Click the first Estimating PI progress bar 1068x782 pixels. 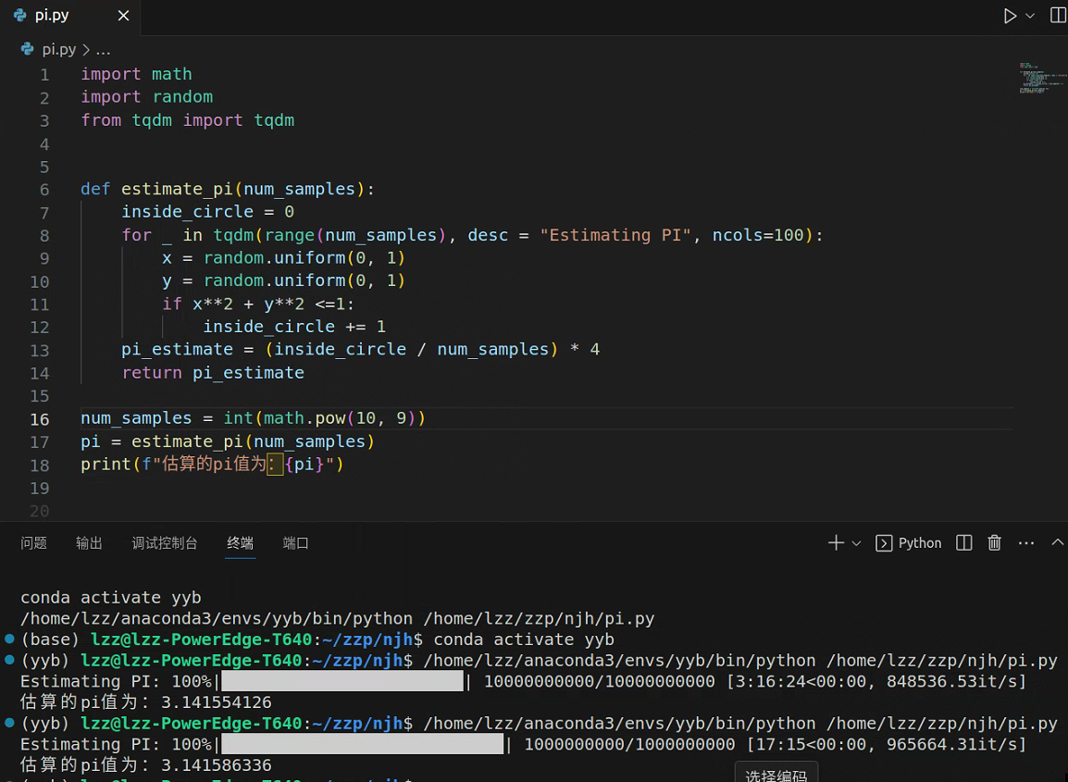[x=342, y=681]
